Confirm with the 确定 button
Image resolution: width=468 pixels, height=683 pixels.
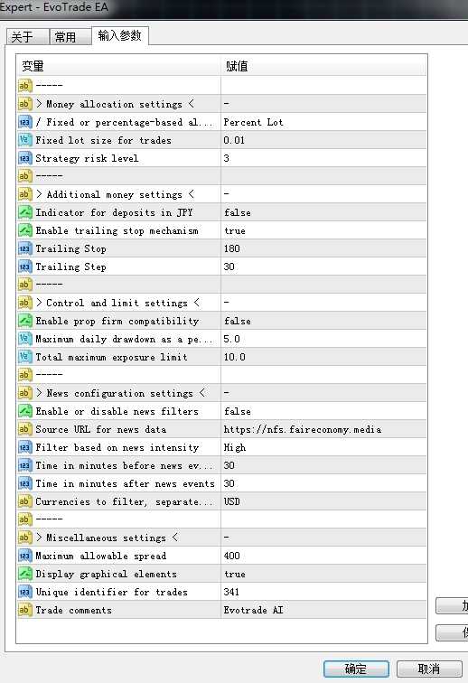[356, 669]
